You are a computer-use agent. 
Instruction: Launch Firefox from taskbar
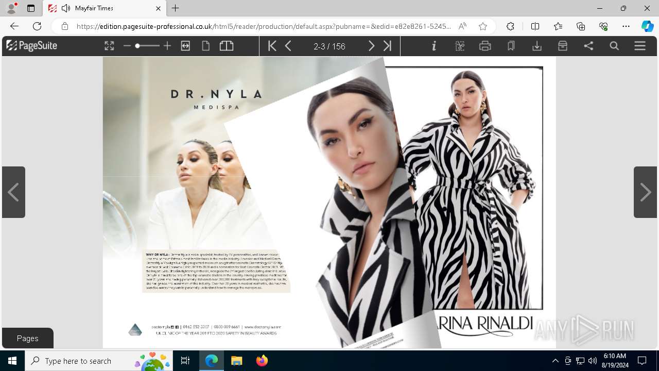point(262,361)
